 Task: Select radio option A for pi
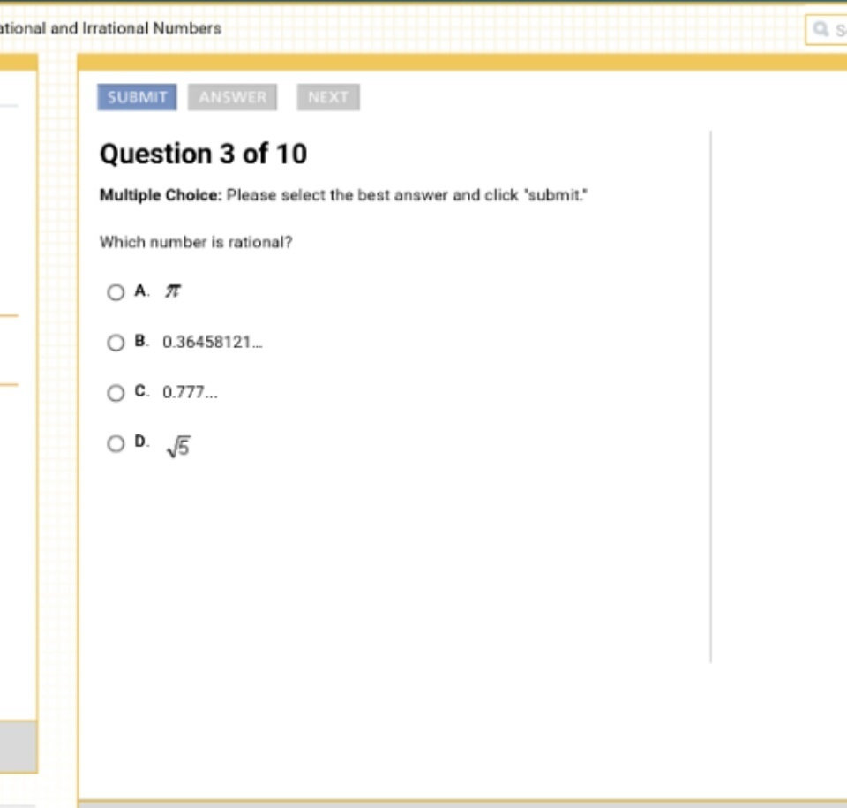(116, 292)
